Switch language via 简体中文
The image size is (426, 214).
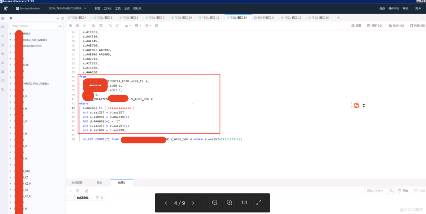click(394, 8)
